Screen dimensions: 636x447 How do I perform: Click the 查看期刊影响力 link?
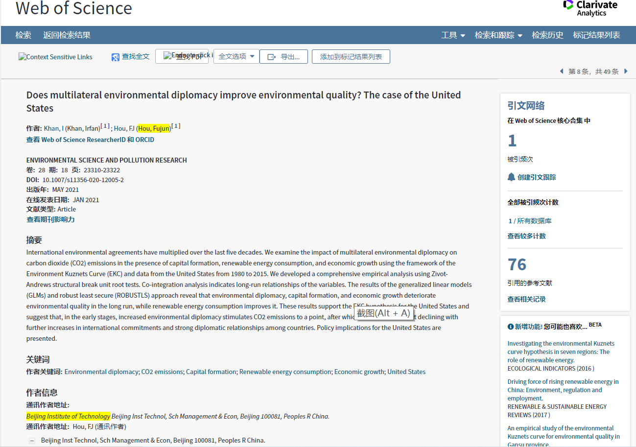click(50, 219)
